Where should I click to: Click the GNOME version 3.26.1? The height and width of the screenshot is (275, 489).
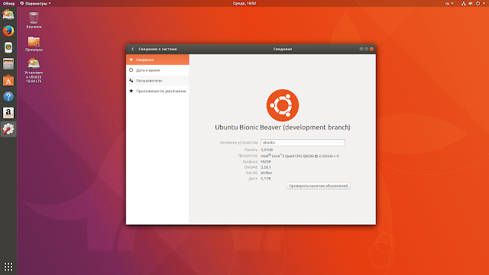point(266,167)
